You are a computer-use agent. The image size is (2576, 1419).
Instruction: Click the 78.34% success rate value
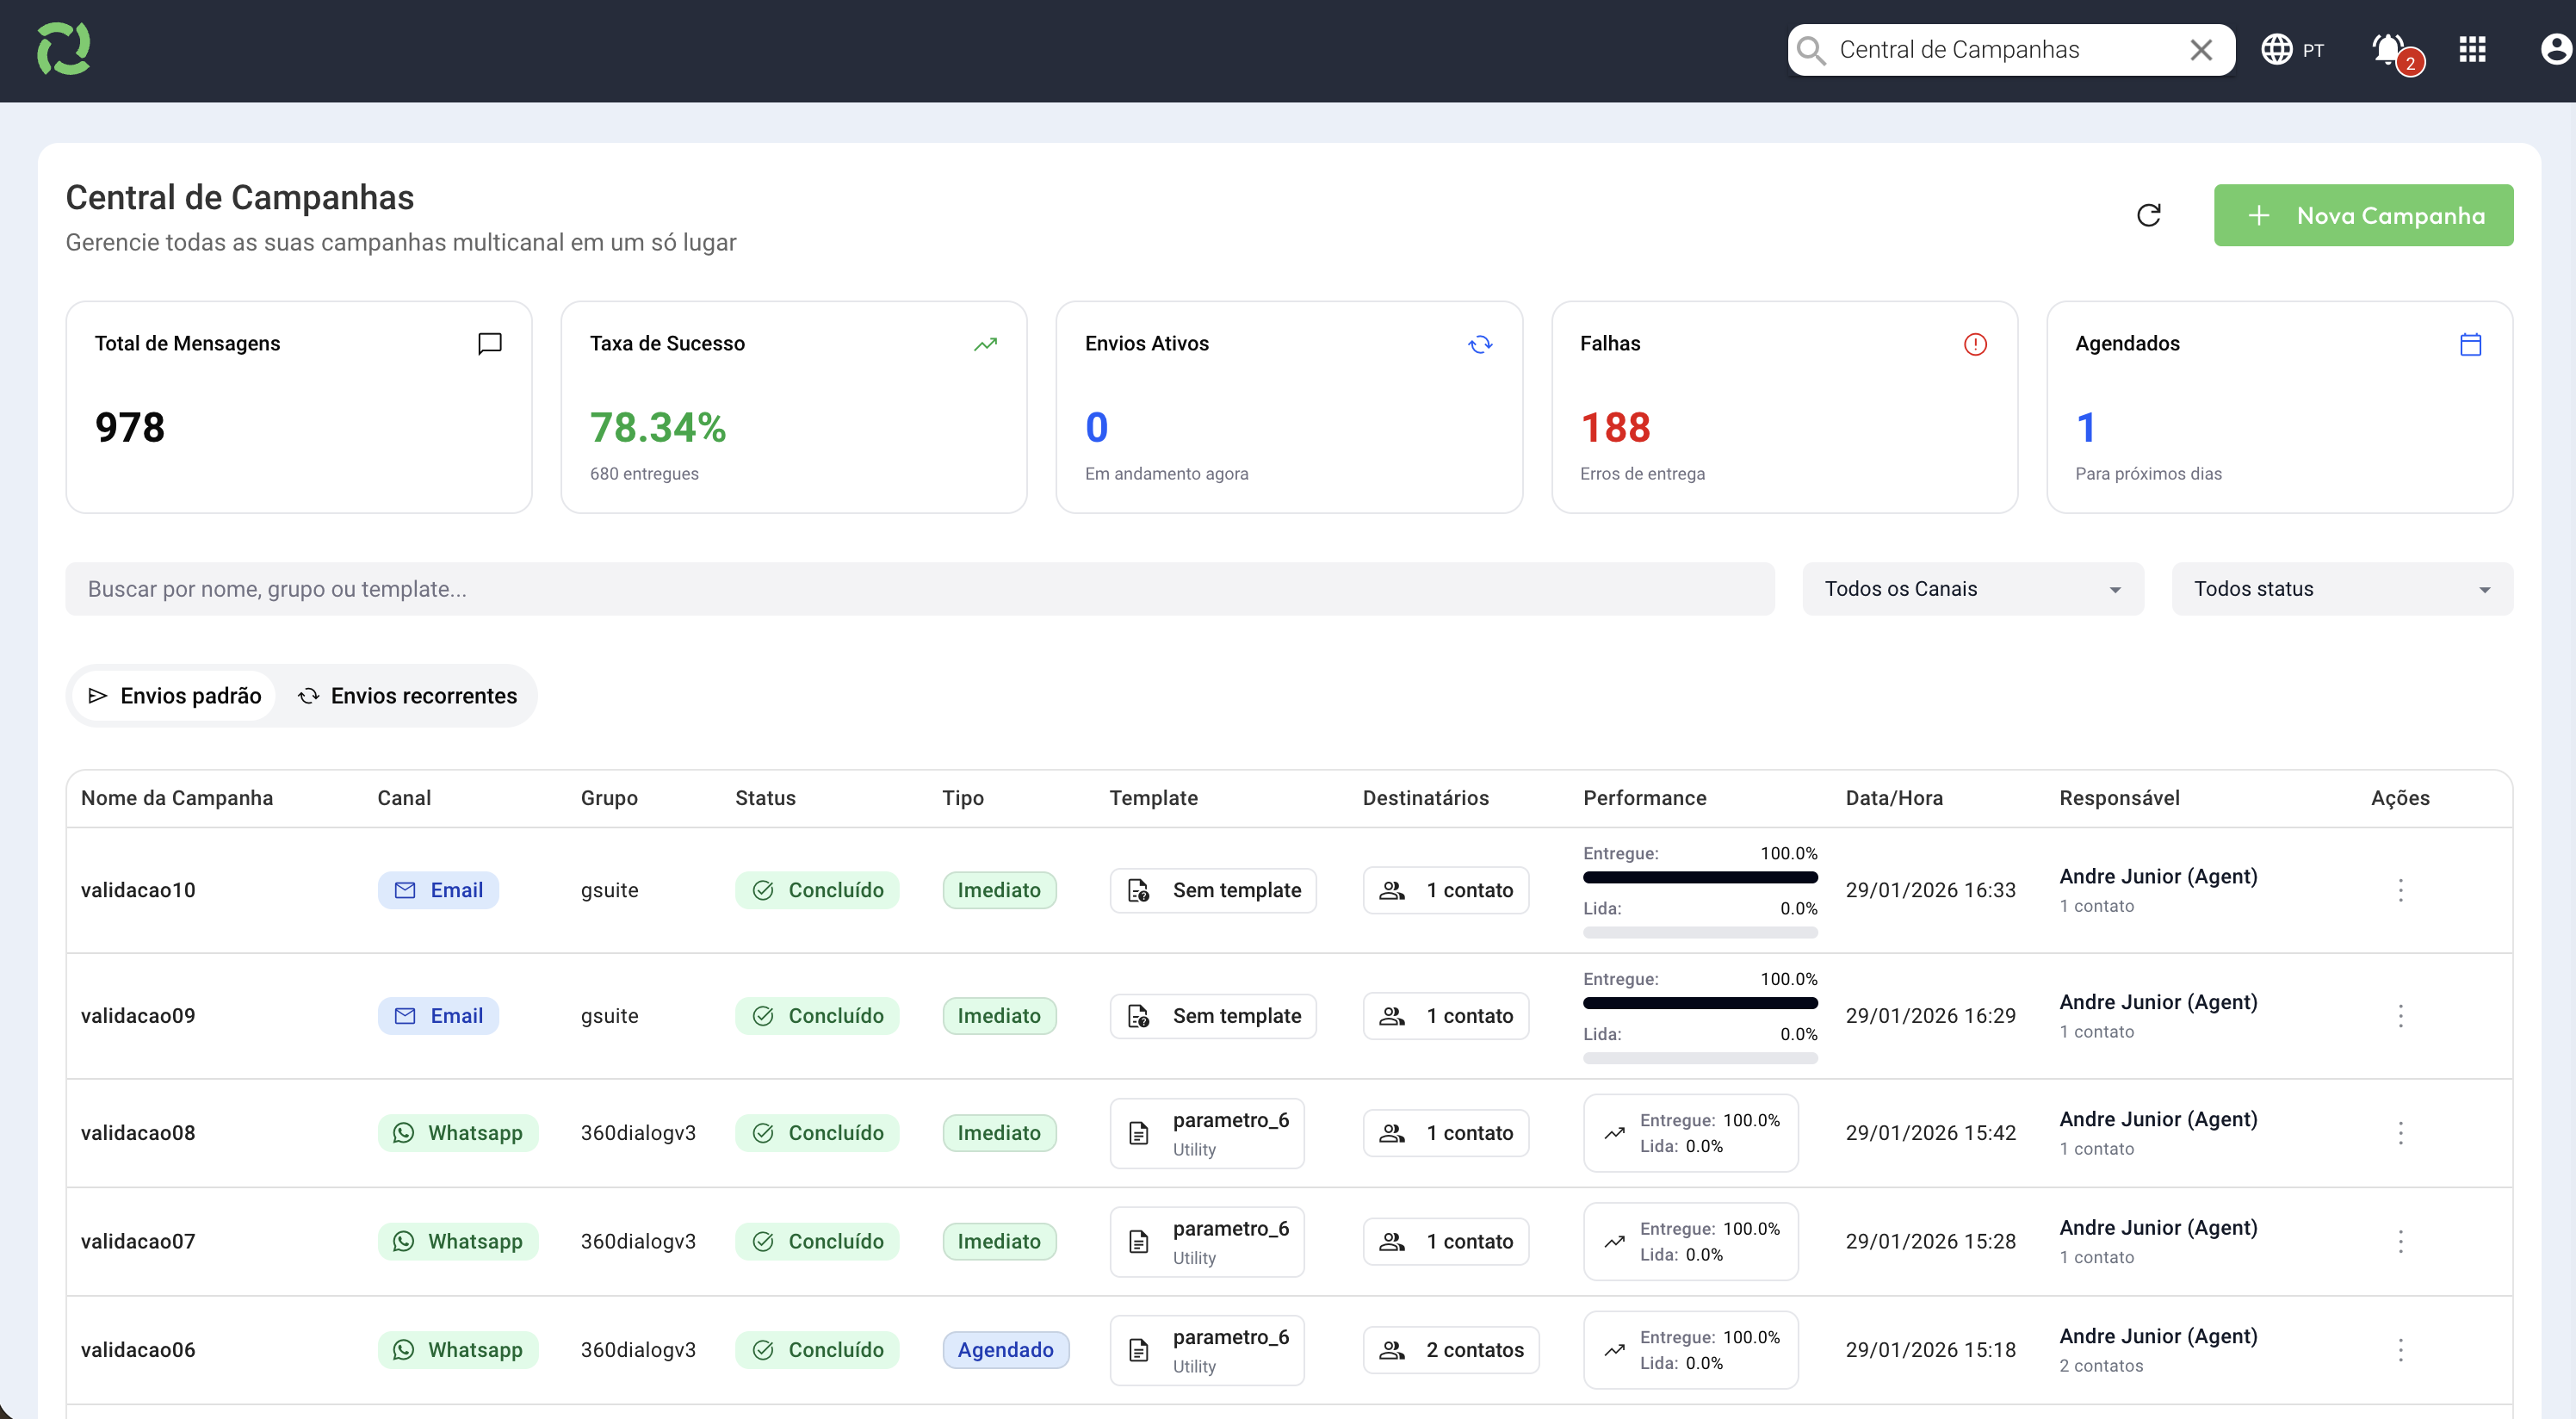pos(657,428)
